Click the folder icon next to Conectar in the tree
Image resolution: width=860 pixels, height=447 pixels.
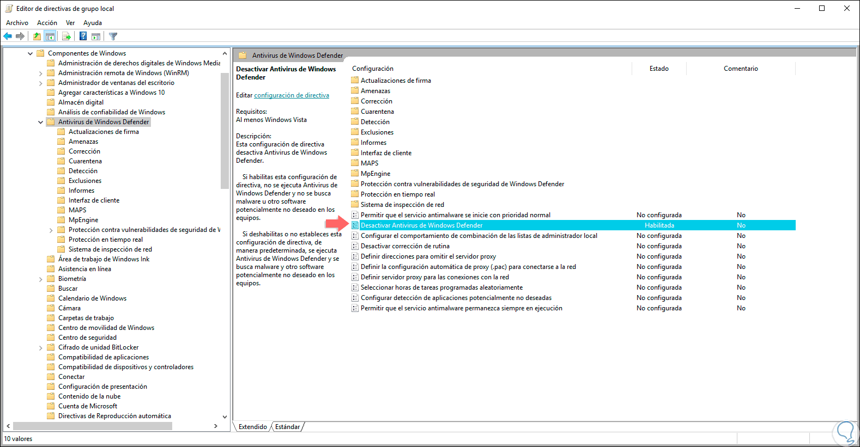click(x=51, y=377)
